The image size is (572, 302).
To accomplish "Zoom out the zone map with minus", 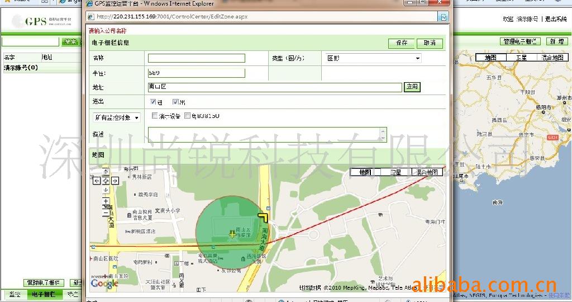I will click(106, 213).
